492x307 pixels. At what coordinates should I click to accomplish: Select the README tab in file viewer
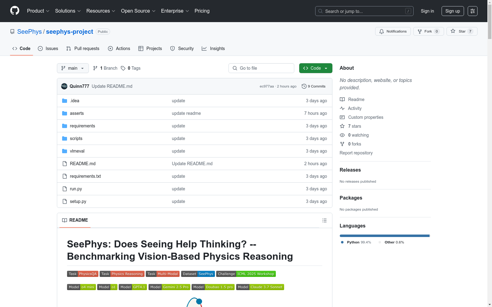pos(75,220)
